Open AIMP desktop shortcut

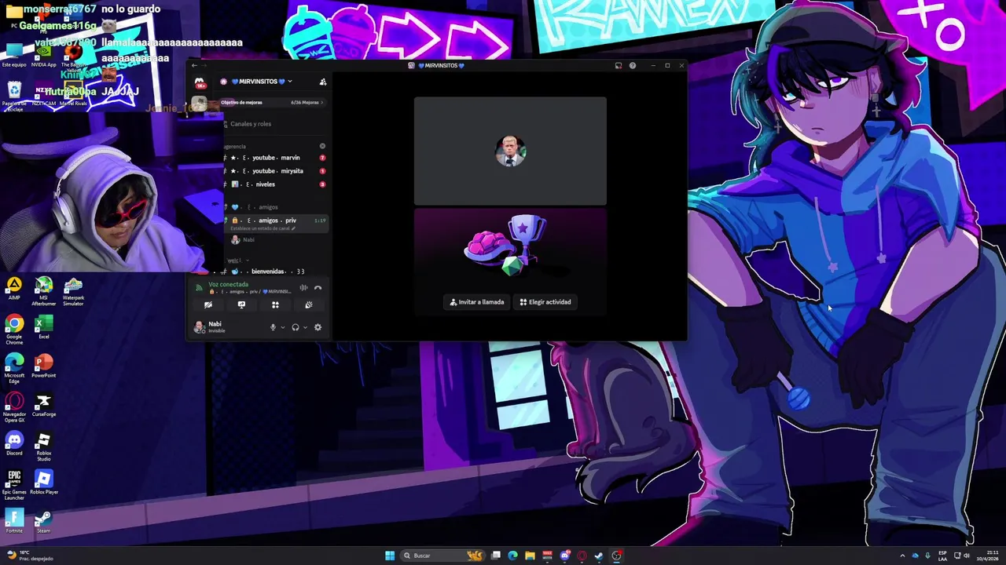(x=14, y=288)
